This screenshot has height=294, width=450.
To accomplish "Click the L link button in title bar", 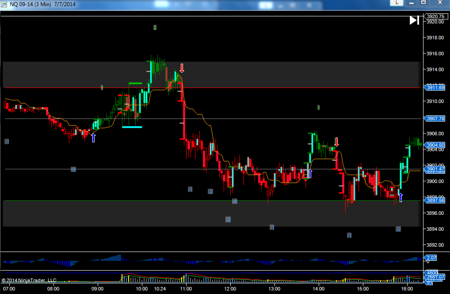I will pos(397,3).
